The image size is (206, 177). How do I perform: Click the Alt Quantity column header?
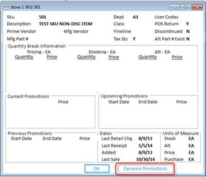(148, 57)
